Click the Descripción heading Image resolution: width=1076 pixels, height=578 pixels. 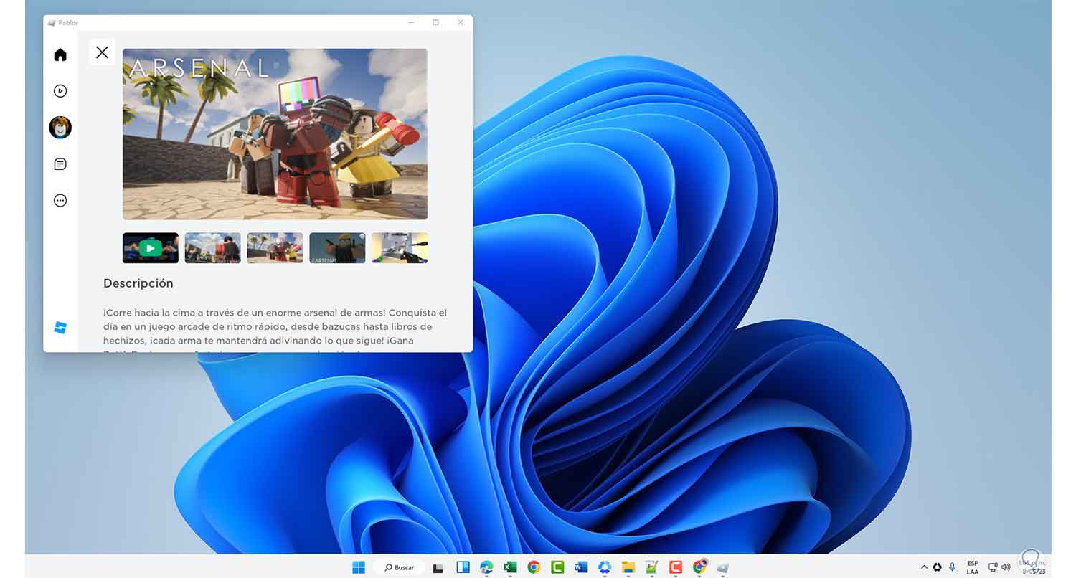pos(138,283)
